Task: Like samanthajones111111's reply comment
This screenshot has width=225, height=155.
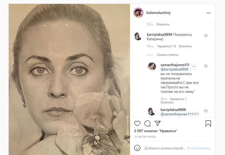Action: [206, 66]
